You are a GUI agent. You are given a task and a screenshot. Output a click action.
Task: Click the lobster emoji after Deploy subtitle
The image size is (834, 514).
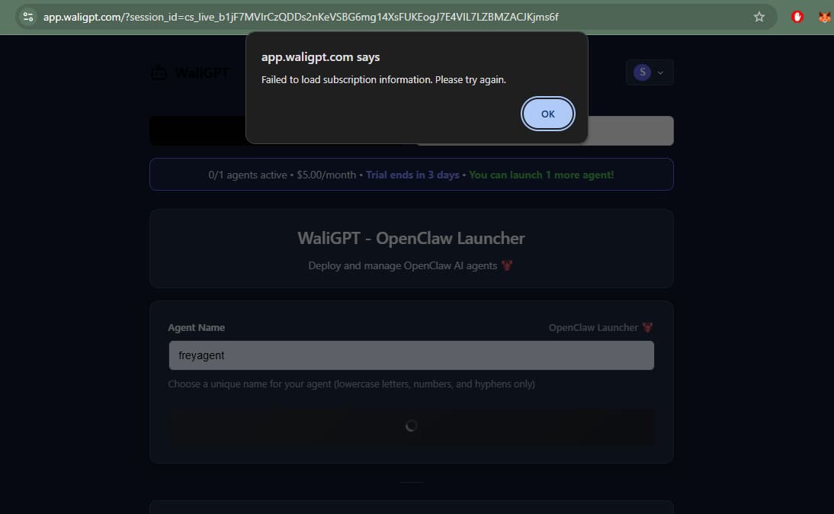click(x=508, y=266)
